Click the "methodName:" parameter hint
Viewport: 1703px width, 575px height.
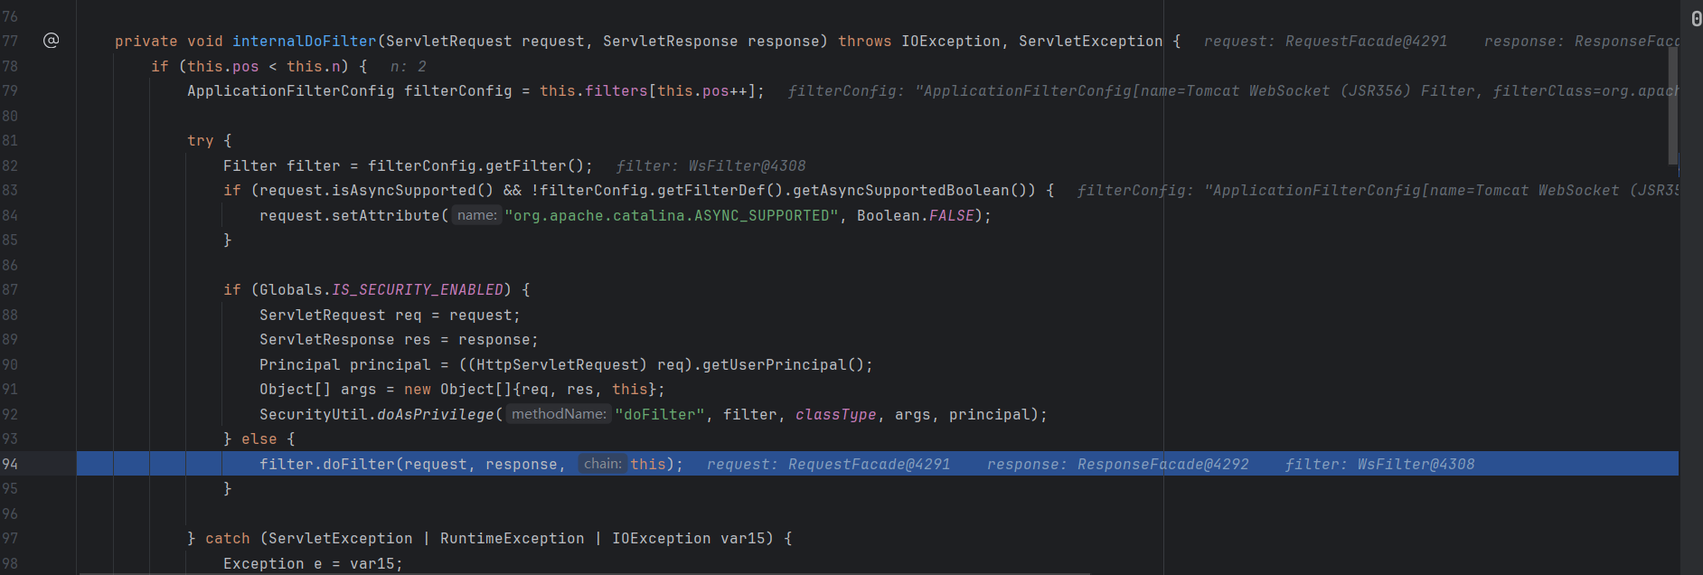(559, 414)
